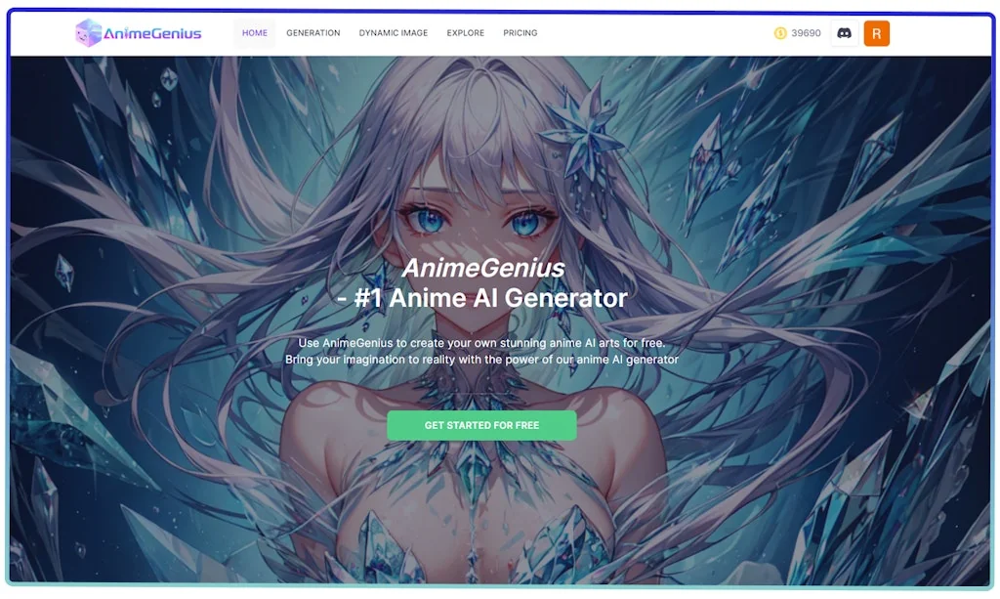Switch to the GENERATION tab
This screenshot has width=1000, height=599.
point(312,32)
